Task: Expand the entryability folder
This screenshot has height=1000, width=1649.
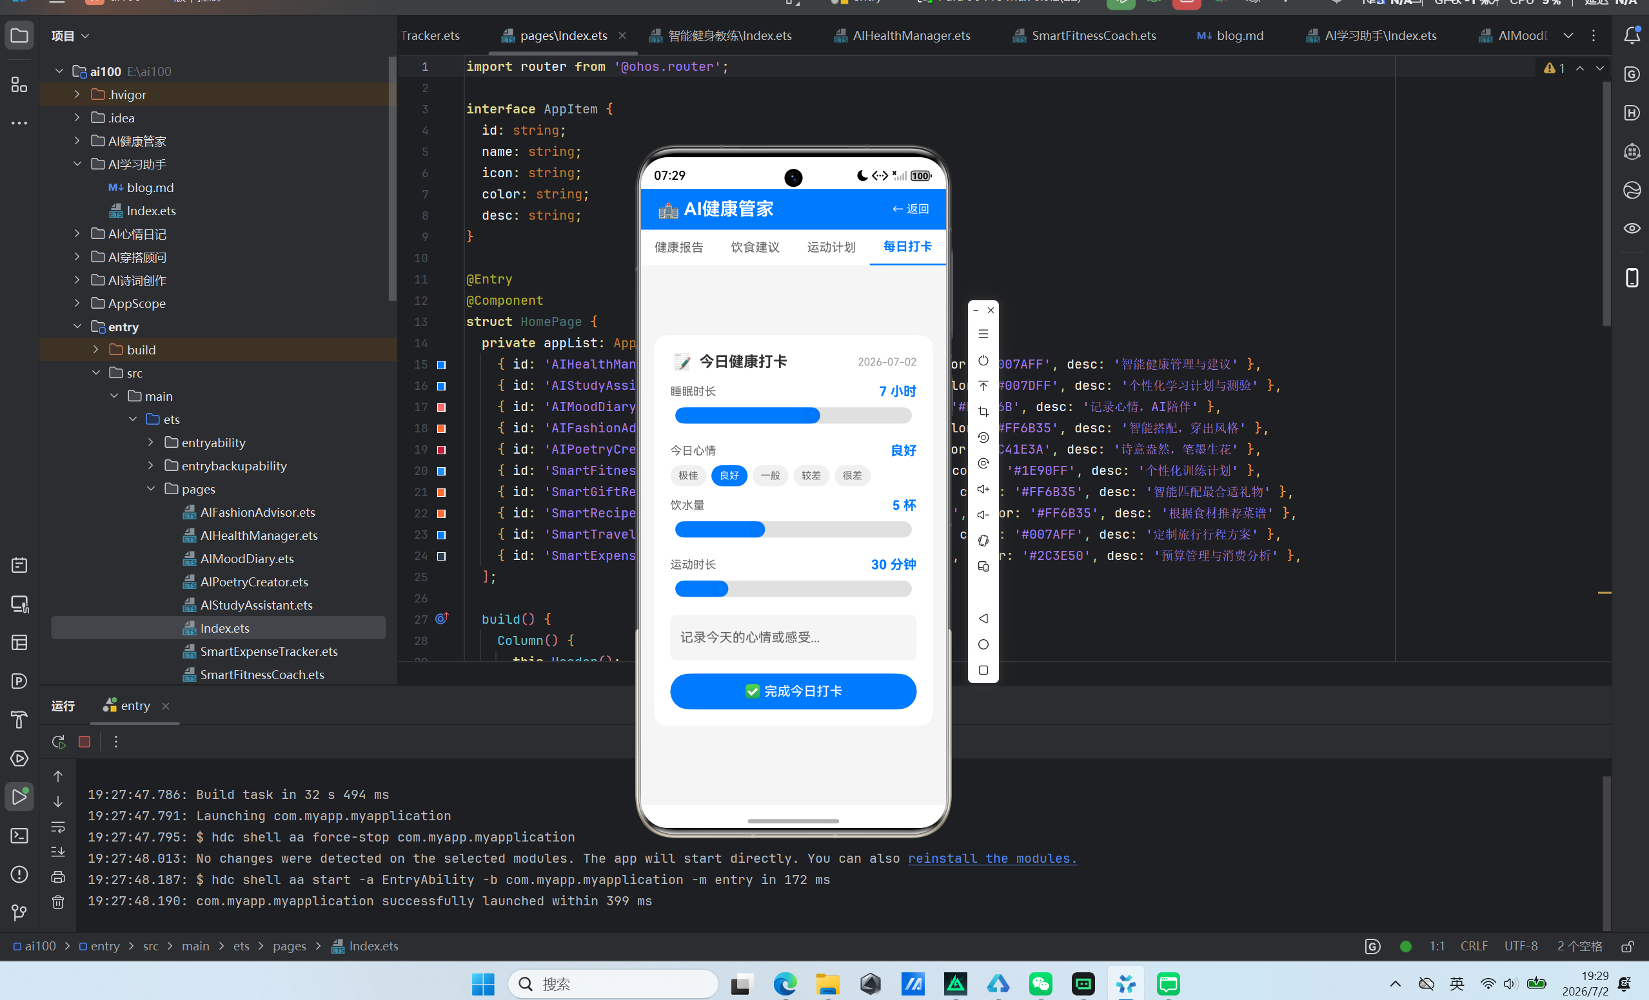Action: [x=150, y=443]
